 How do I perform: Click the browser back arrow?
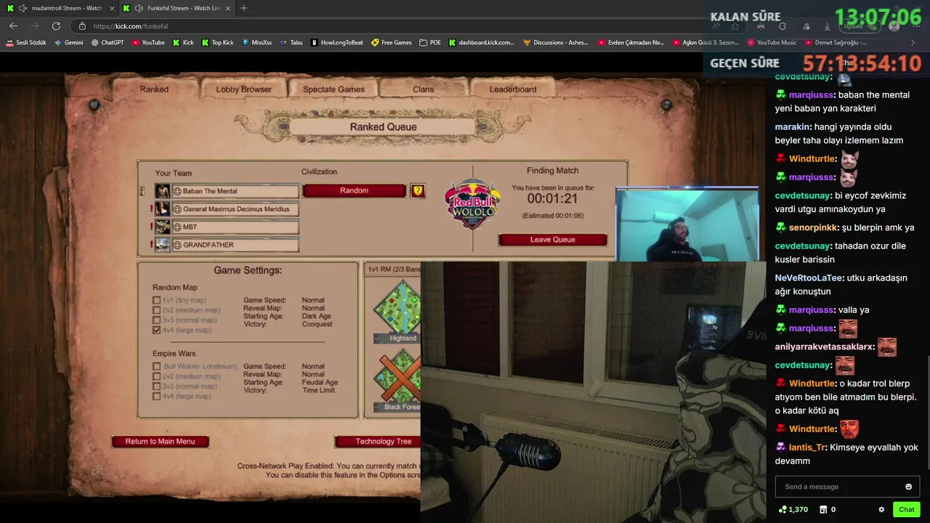click(13, 25)
